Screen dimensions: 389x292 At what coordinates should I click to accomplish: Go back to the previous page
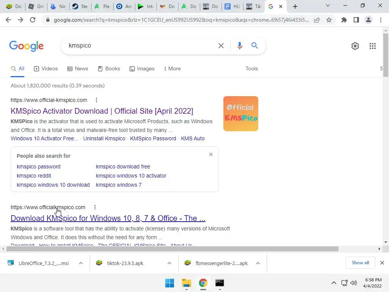click(x=8, y=20)
